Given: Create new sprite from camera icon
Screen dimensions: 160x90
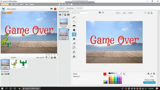Looking at the screenshot, I should pos(55,57).
